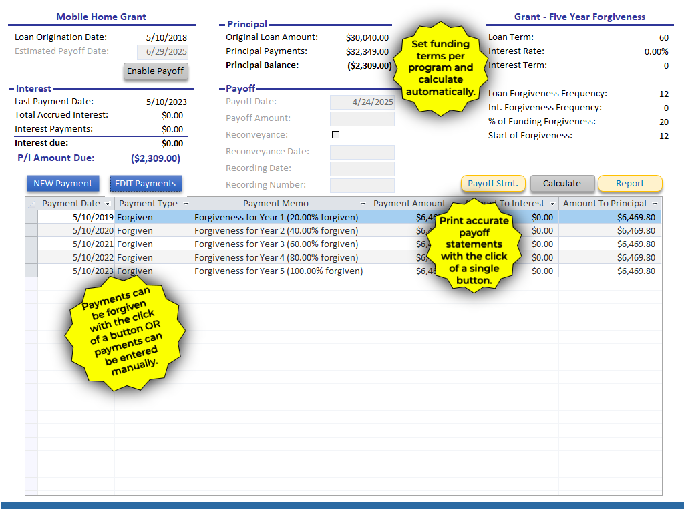This screenshot has width=686, height=509.
Task: Click Principal Payments value $32,349.00
Action: (367, 52)
